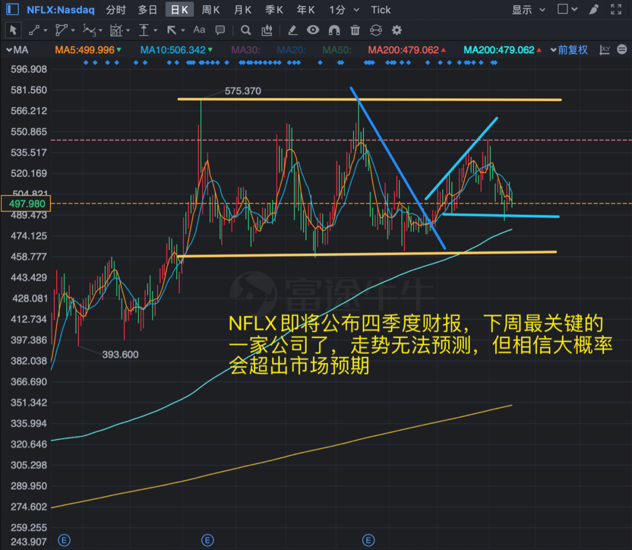
Task: Enable the dimmed MA50 indicator
Action: pos(337,50)
